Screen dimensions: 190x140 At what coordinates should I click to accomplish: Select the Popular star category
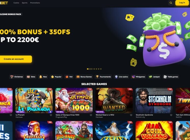(56, 77)
